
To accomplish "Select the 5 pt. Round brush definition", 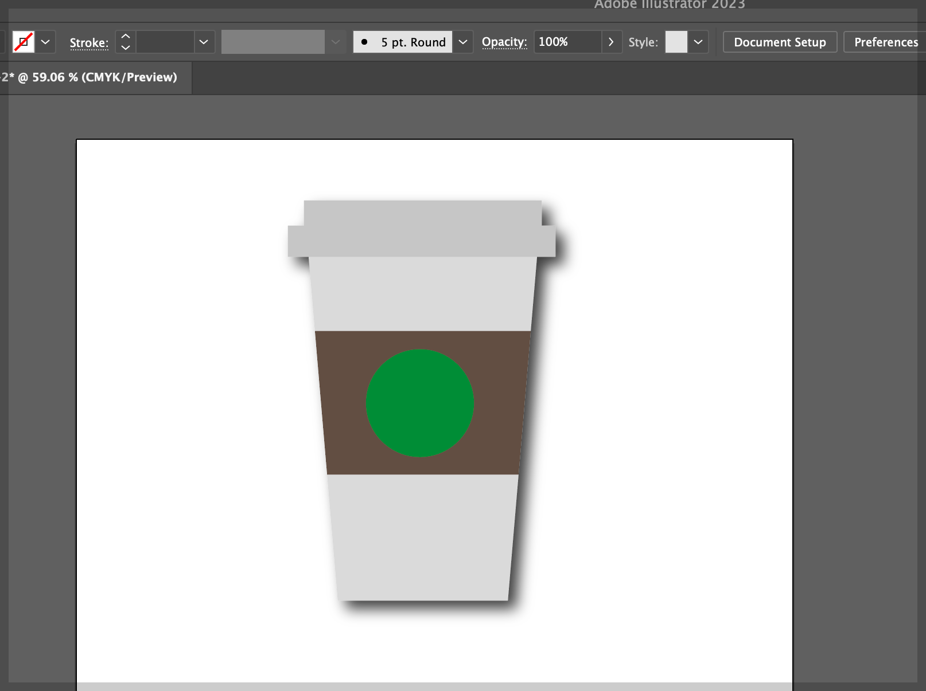I will point(403,42).
